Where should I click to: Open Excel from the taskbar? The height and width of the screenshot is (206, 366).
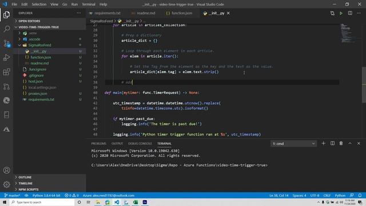click(x=136, y=202)
